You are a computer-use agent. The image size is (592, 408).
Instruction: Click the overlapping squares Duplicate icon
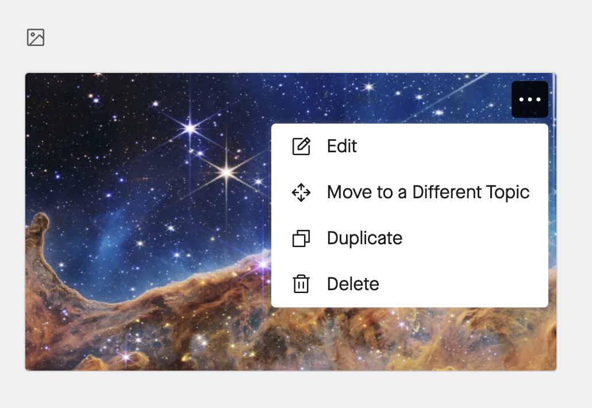(x=301, y=238)
